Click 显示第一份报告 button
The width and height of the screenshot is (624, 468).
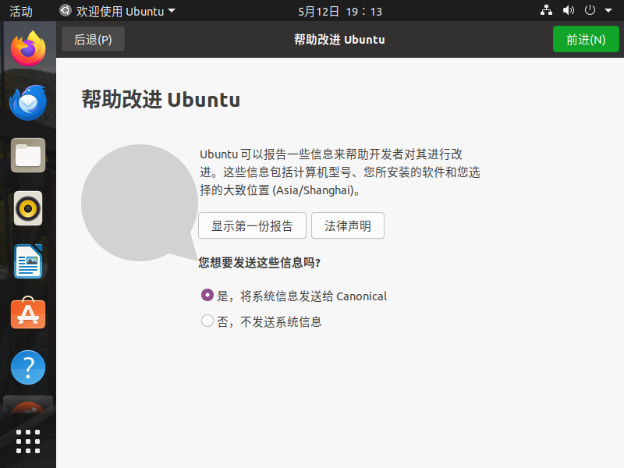click(x=252, y=225)
